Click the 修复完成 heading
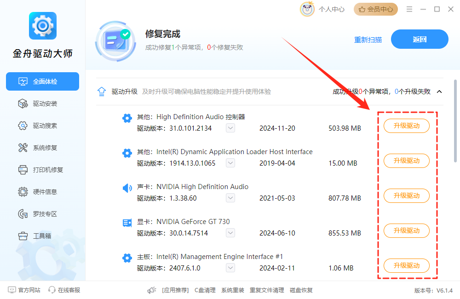 point(162,34)
